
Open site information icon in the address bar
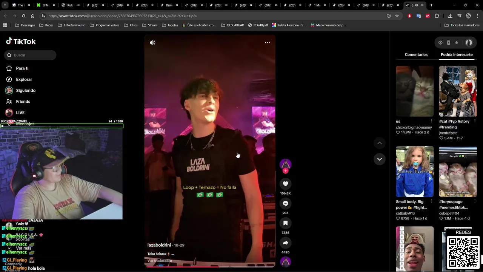point(43,16)
